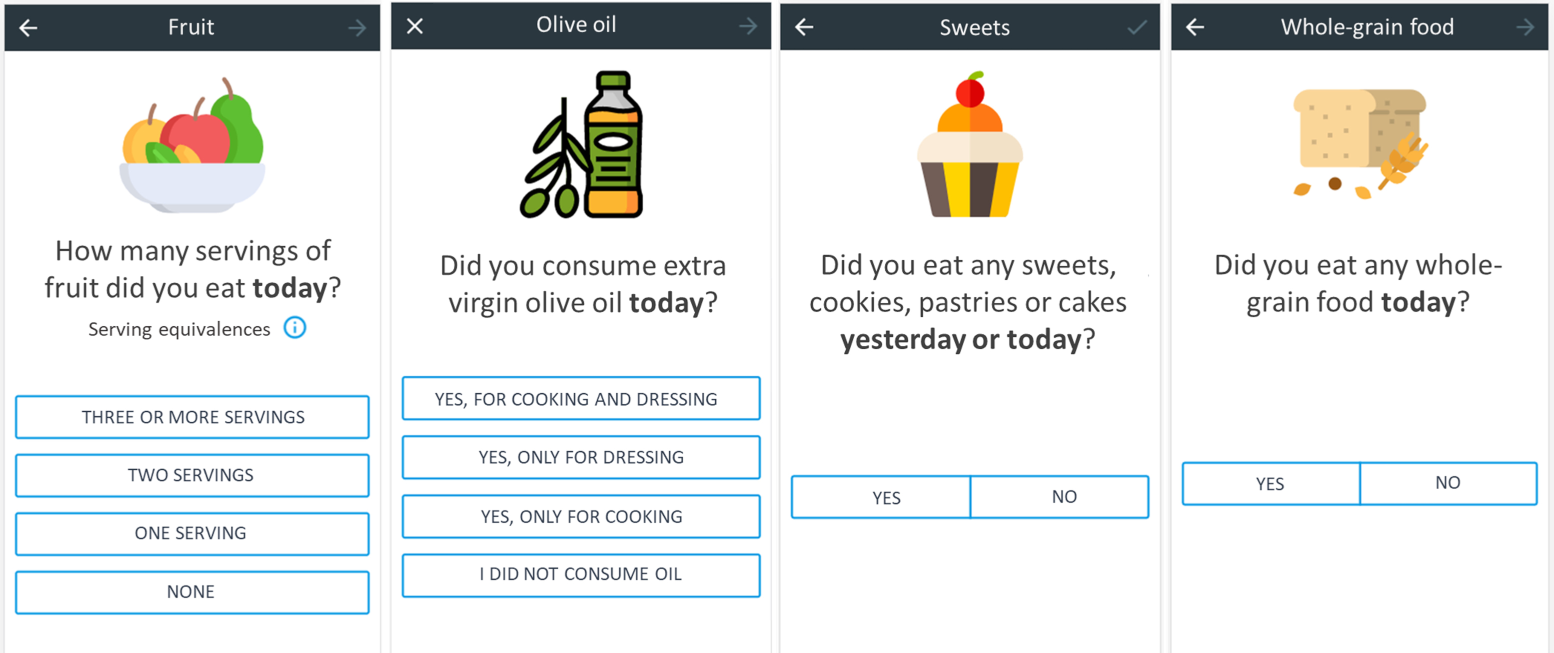Screen dimensions: 1554x653
Task: Answer Yes to whole-grain food question
Action: click(x=1271, y=484)
